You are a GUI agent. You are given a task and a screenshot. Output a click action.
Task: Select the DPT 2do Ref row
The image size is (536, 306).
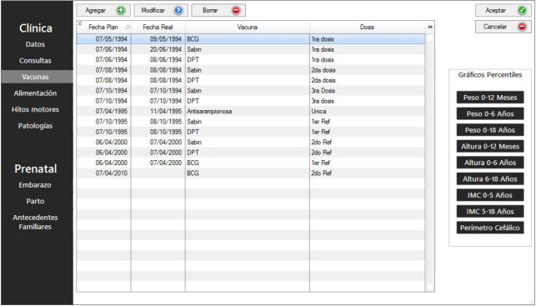pos(251,153)
